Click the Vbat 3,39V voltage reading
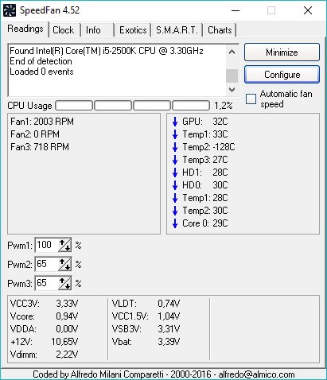Viewport: 327px width, 380px height. pyautogui.click(x=146, y=342)
